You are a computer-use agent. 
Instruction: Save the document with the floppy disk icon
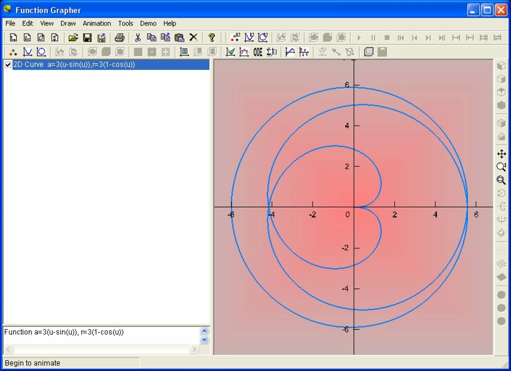tap(87, 38)
